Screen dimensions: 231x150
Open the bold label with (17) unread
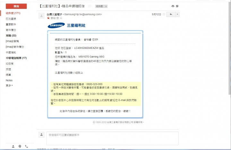tap(16, 58)
